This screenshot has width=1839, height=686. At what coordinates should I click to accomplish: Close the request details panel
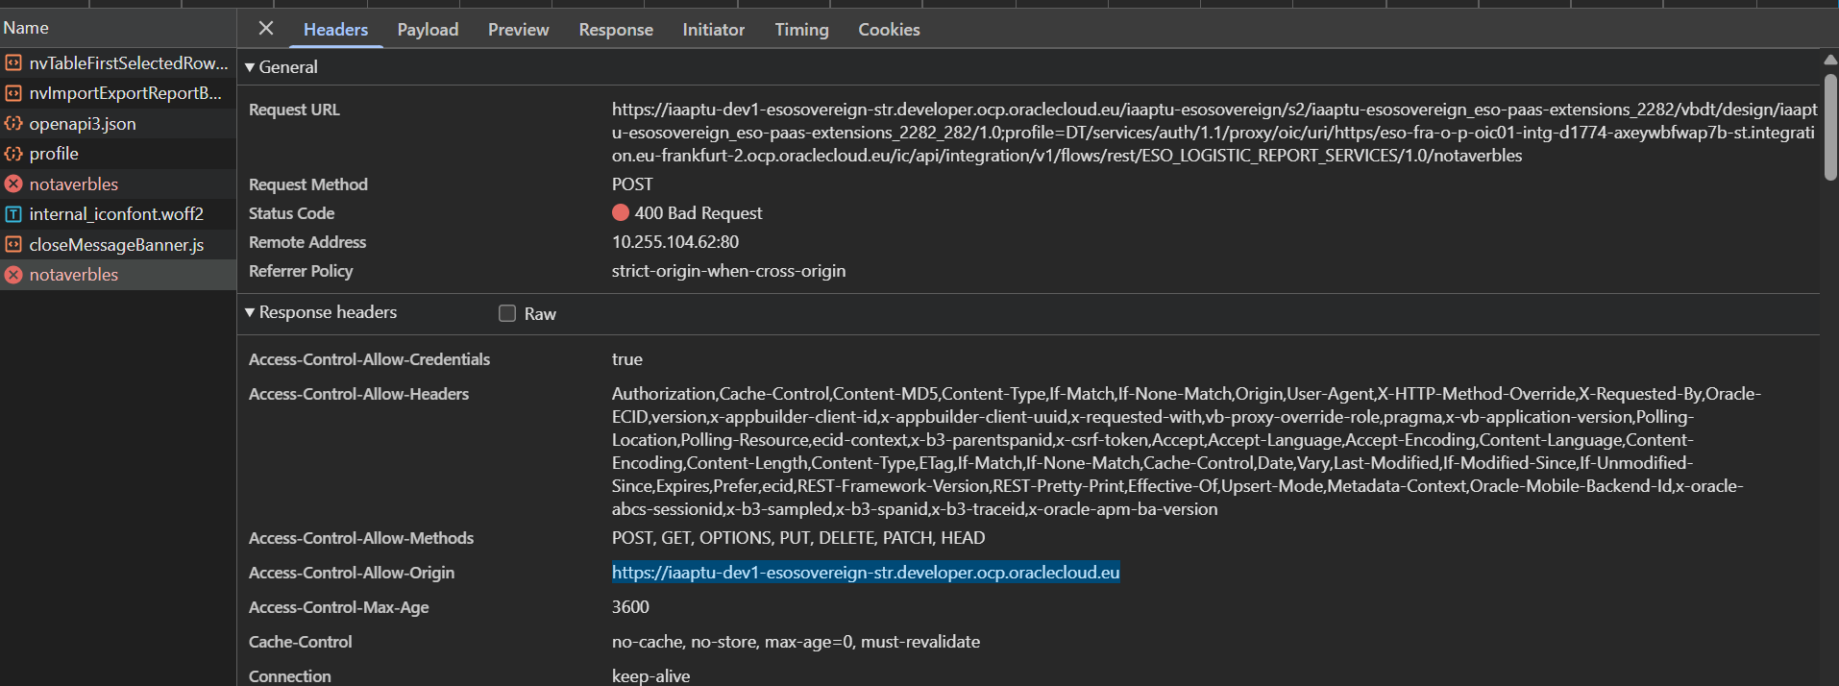pos(266,29)
